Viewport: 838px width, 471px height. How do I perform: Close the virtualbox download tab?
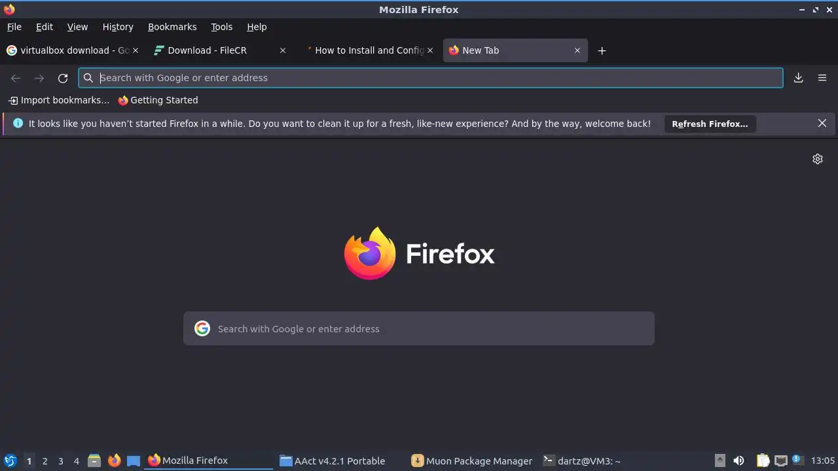click(x=136, y=50)
